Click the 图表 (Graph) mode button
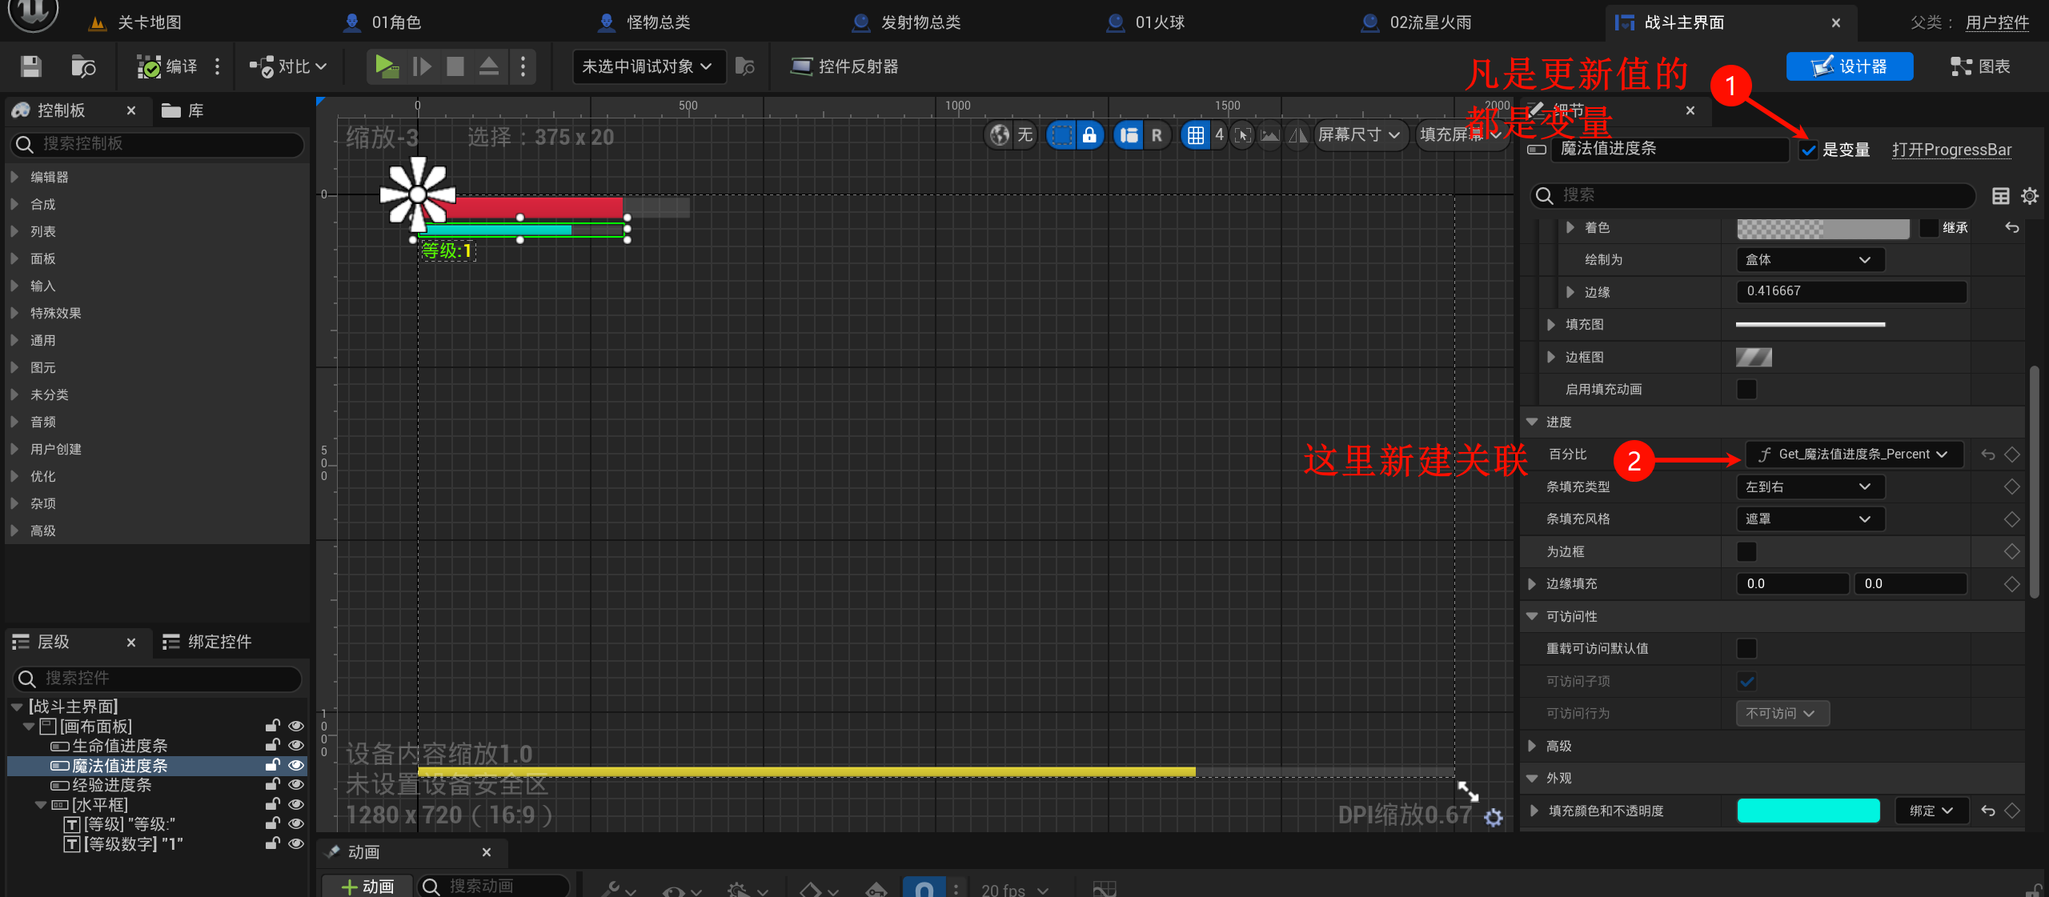Viewport: 2049px width, 897px height. point(1980,66)
